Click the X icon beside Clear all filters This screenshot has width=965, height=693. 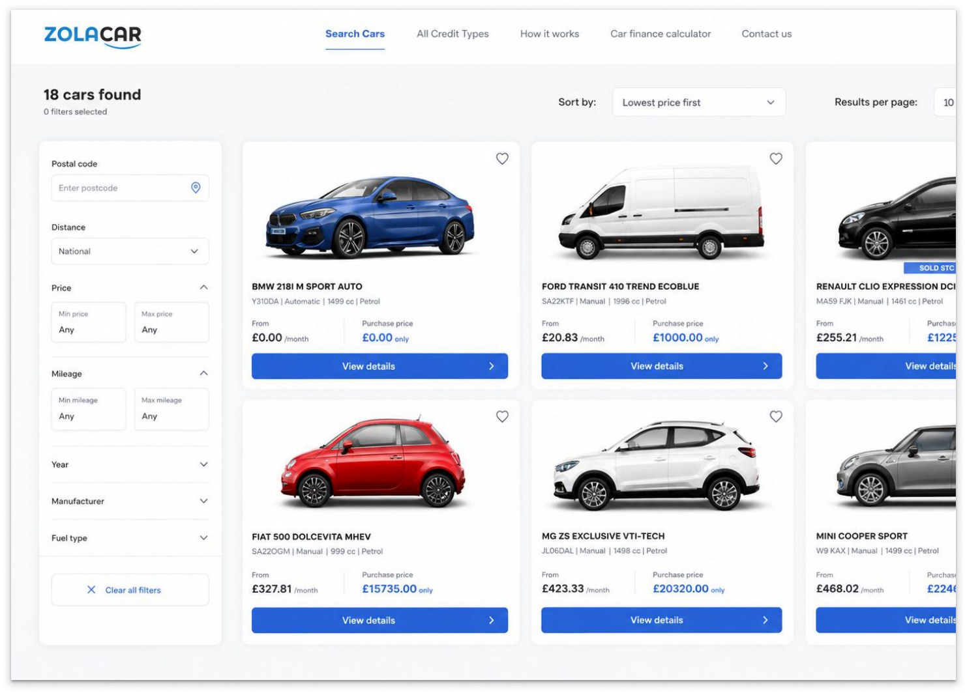91,589
